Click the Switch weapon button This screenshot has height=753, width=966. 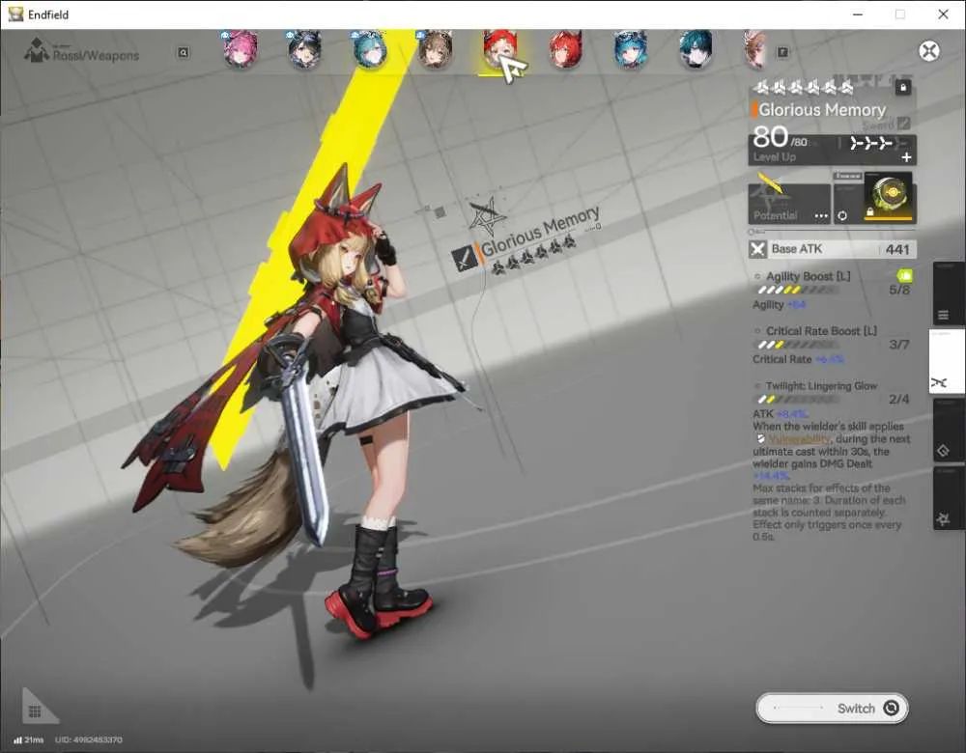click(x=832, y=708)
